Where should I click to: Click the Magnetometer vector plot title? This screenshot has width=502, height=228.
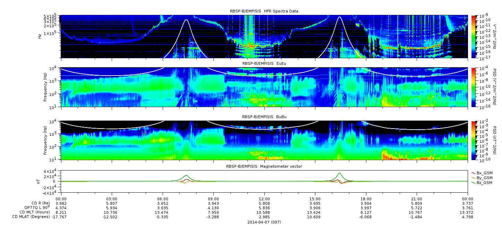coord(264,166)
